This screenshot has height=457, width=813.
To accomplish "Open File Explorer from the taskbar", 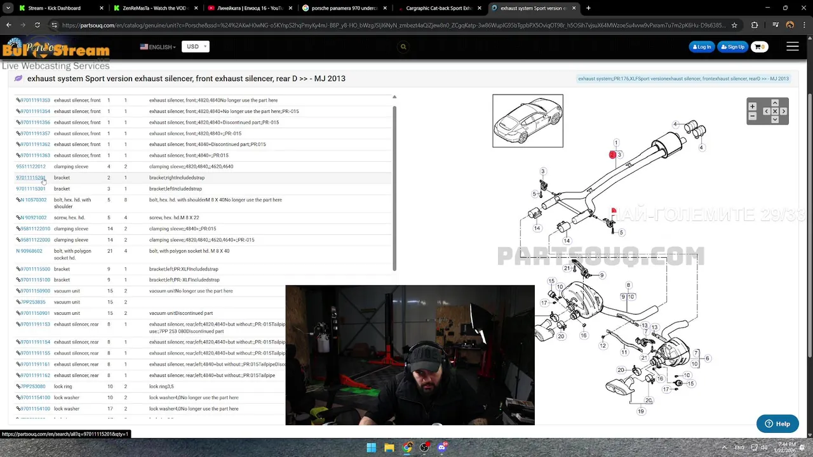I will tap(389, 447).
